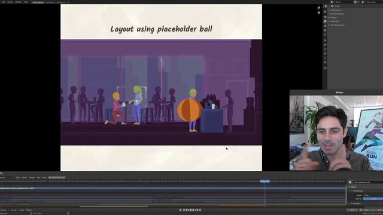Image resolution: width=383 pixels, height=215 pixels.
Task: Switch to the Rendering workspace tab
Action: [50, 2]
